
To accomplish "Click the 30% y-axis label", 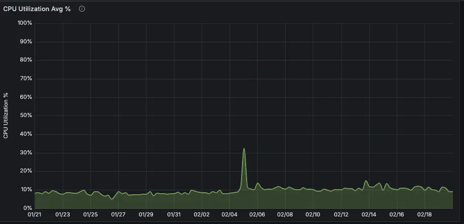I will 26,152.
